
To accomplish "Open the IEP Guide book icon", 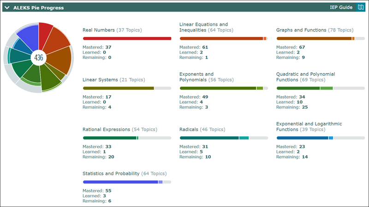I will tap(361, 7).
